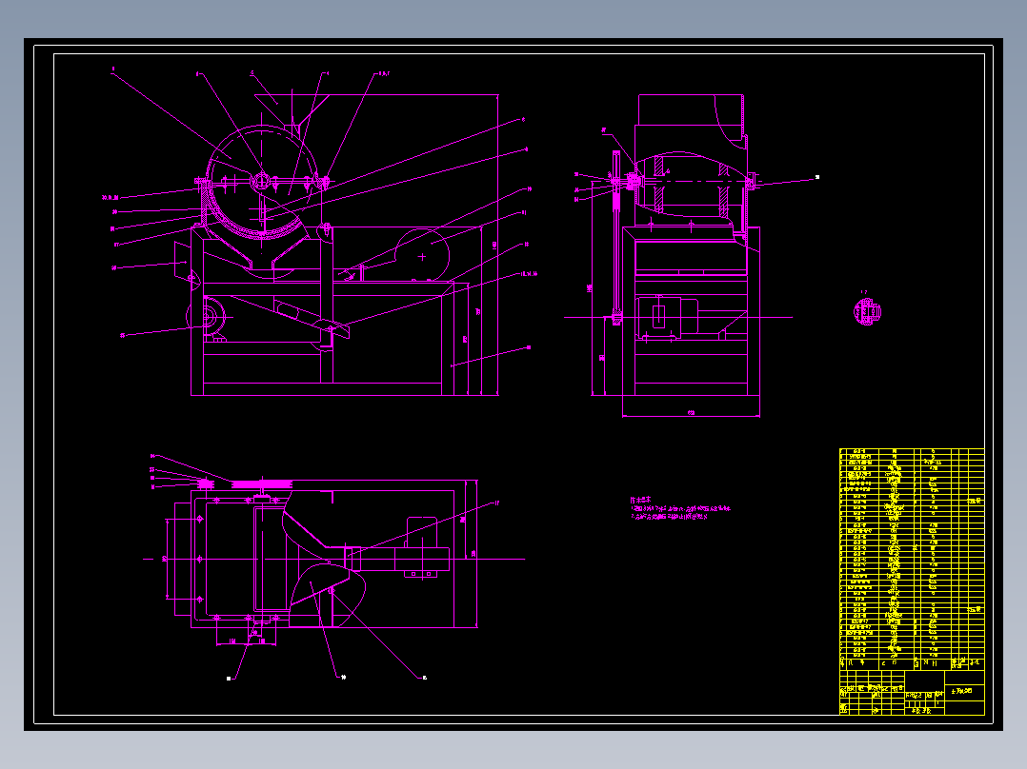The width and height of the screenshot is (1027, 769).
Task: Select the technical requirements note text
Action: point(680,508)
